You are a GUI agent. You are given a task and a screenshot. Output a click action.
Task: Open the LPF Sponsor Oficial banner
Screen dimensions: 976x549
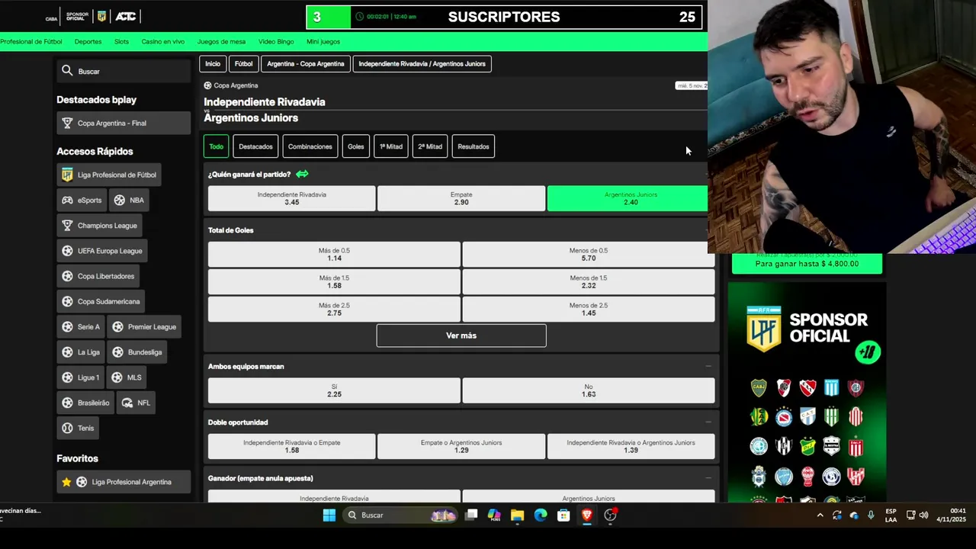[807, 393]
